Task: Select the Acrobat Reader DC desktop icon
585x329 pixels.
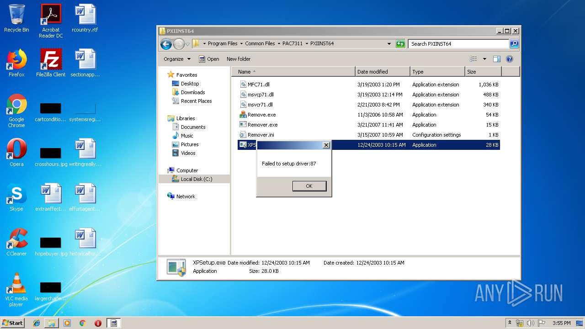Action: [x=51, y=21]
